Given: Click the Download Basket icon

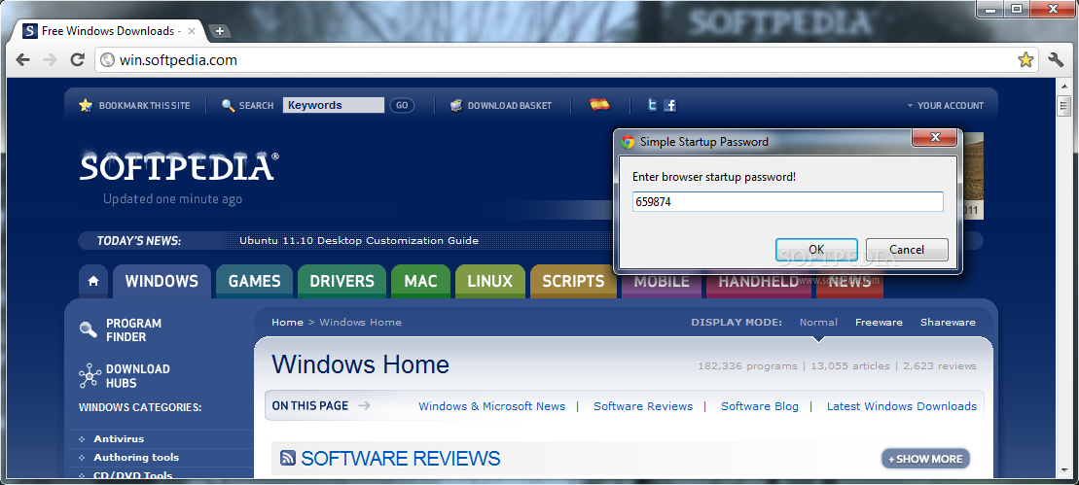Looking at the screenshot, I should pos(455,105).
